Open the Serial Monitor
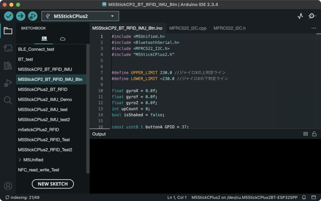This screenshot has width=321, height=201. tap(312, 16)
